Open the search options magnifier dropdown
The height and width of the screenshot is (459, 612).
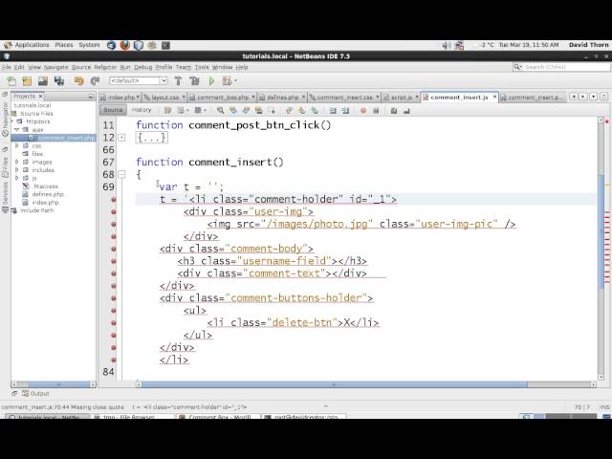tap(518, 67)
